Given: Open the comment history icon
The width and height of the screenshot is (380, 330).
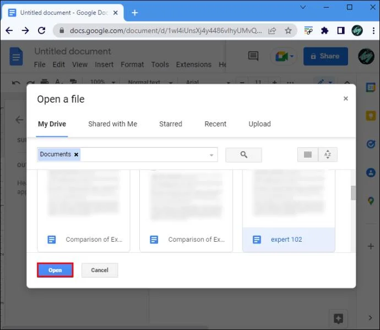Looking at the screenshot, I should click(253, 56).
